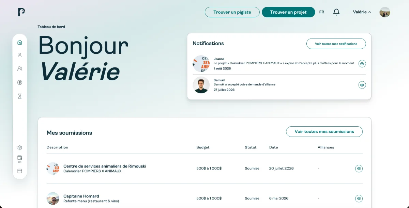
Task: Select the 1 août 2026 notification date
Action: 222,69
